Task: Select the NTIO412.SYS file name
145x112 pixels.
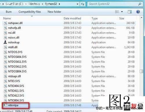Action: (16, 96)
